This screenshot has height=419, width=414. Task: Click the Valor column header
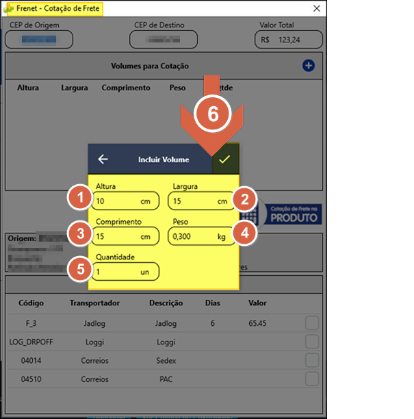(x=257, y=303)
